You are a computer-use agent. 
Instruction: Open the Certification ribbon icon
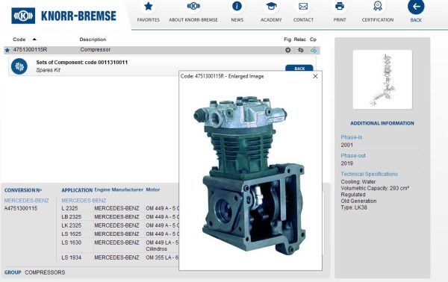pyautogui.click(x=378, y=6)
